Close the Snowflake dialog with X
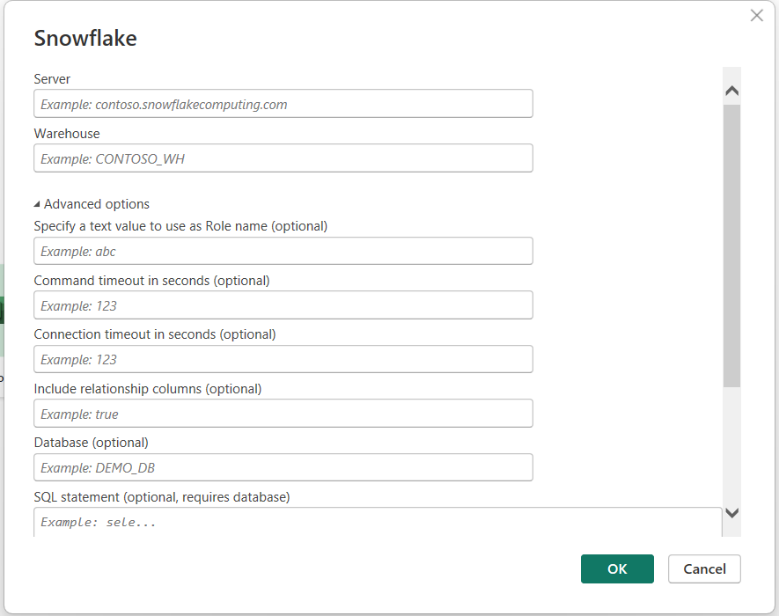The image size is (779, 616). pyautogui.click(x=757, y=16)
